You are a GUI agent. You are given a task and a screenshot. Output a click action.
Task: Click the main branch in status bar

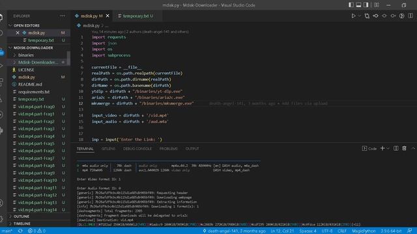(x=7, y=231)
